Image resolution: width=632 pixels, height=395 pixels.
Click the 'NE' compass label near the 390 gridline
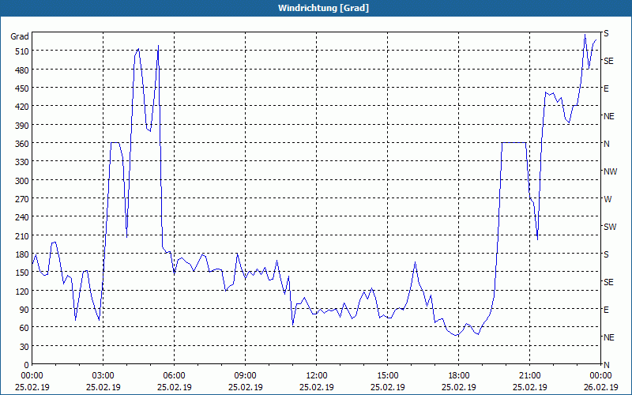tap(609, 116)
